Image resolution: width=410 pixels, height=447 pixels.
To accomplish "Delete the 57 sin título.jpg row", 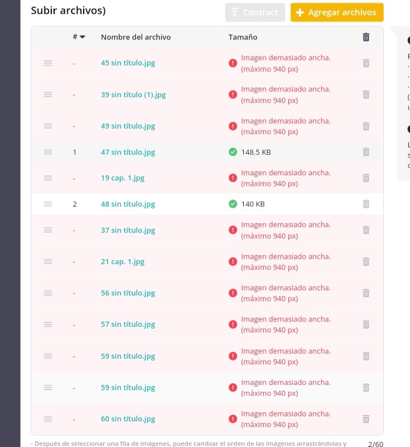I will pyautogui.click(x=366, y=325).
